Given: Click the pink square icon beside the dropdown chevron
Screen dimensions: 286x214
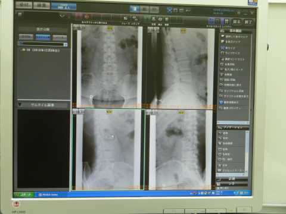Looking at the screenshot, I should pyautogui.click(x=79, y=15).
